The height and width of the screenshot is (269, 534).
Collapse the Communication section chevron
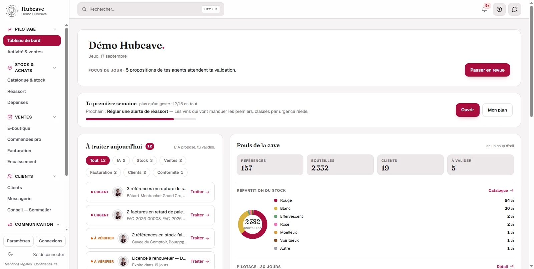coord(58,224)
